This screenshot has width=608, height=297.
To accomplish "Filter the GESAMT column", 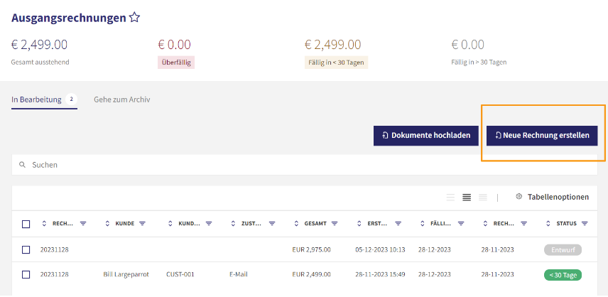I will (335, 224).
